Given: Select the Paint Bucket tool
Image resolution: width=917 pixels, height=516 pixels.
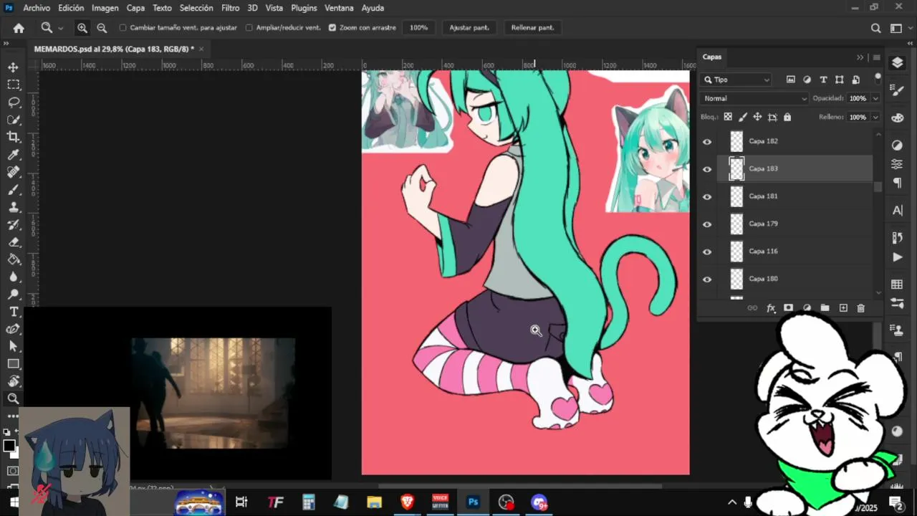Looking at the screenshot, I should (x=14, y=259).
